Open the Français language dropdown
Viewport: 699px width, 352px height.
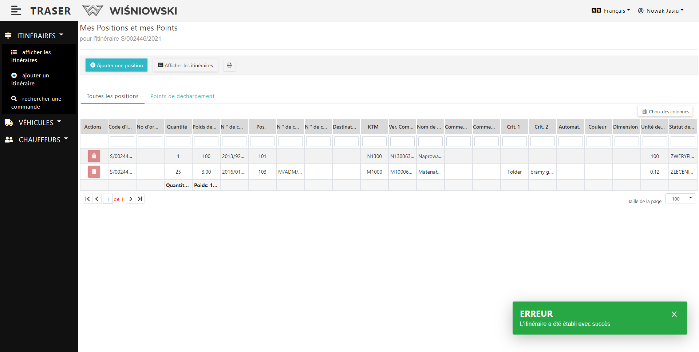pos(611,11)
